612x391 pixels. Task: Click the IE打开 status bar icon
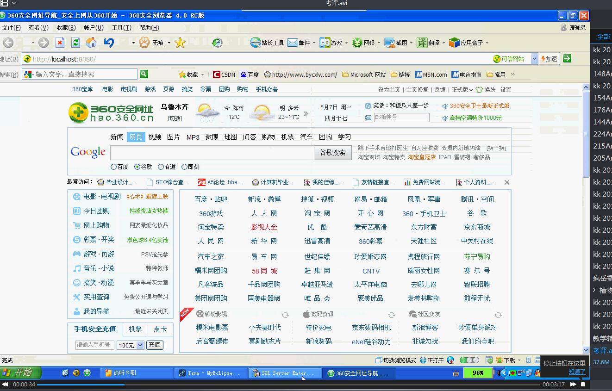click(x=431, y=360)
